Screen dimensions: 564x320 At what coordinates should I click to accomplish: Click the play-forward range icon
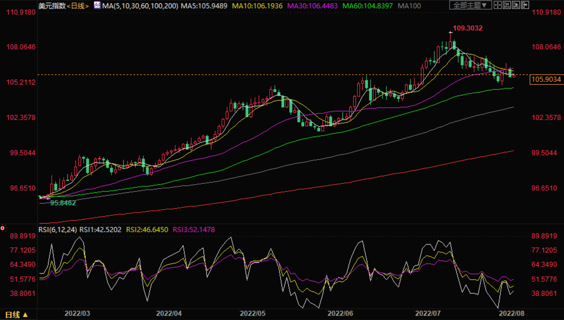pyautogui.click(x=516, y=5)
